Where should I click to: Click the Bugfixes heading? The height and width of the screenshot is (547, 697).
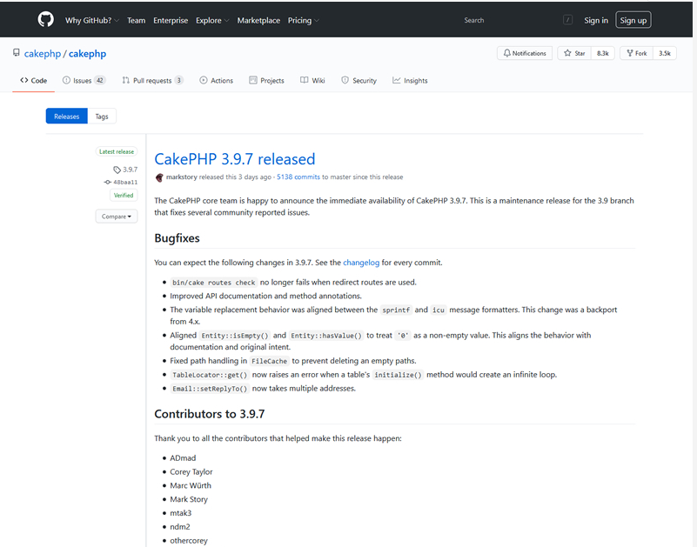(x=177, y=238)
